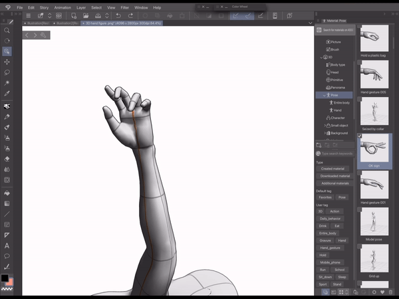Pick the Auto select magic wand tool

point(7,82)
